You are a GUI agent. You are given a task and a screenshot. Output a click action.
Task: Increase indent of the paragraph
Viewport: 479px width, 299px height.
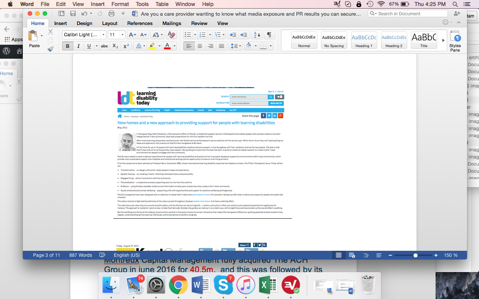pyautogui.click(x=244, y=35)
